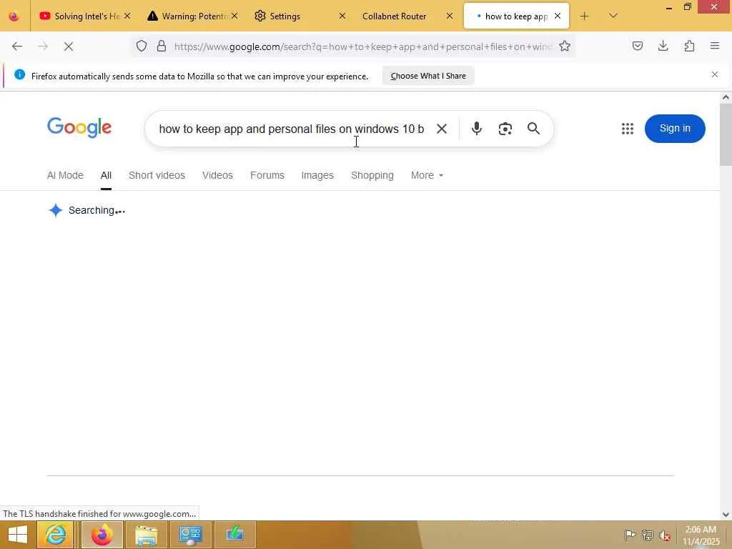The height and width of the screenshot is (549, 732).
Task: Open the Extensions puzzle icon
Action: click(689, 46)
